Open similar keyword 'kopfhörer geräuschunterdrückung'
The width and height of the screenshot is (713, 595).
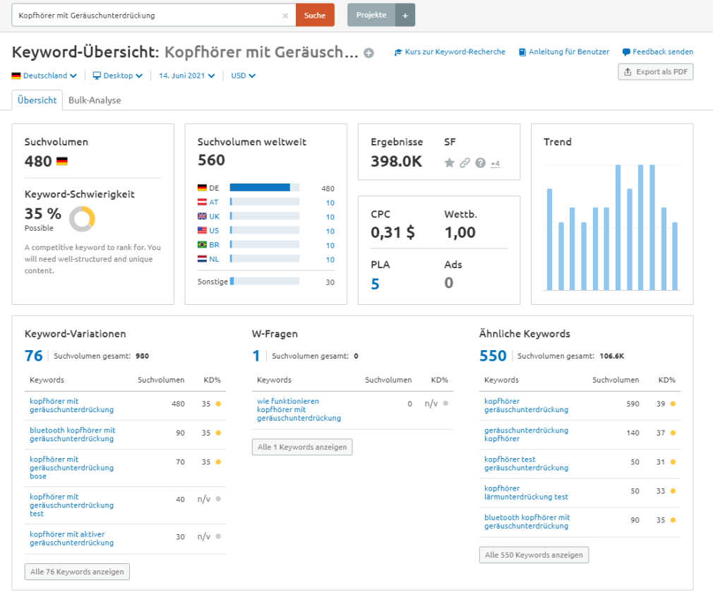(526, 405)
